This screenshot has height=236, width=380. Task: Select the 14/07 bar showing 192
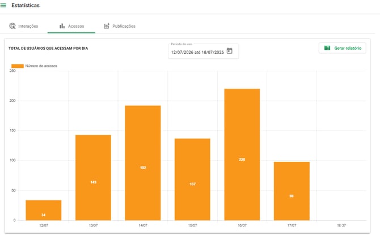coord(143,163)
